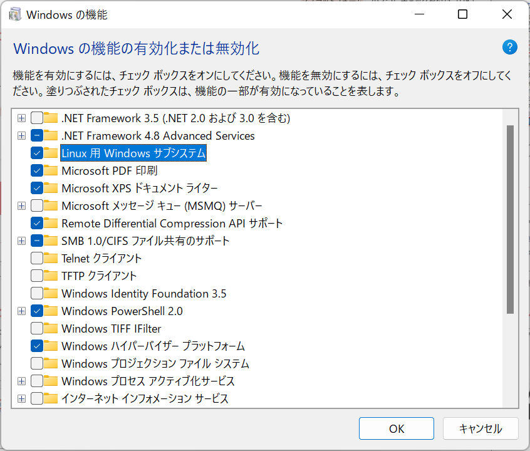Enable Microsoft メッセージ キュー (MSMQ) サーバー checkbox
530x451 pixels.
[x=36, y=205]
